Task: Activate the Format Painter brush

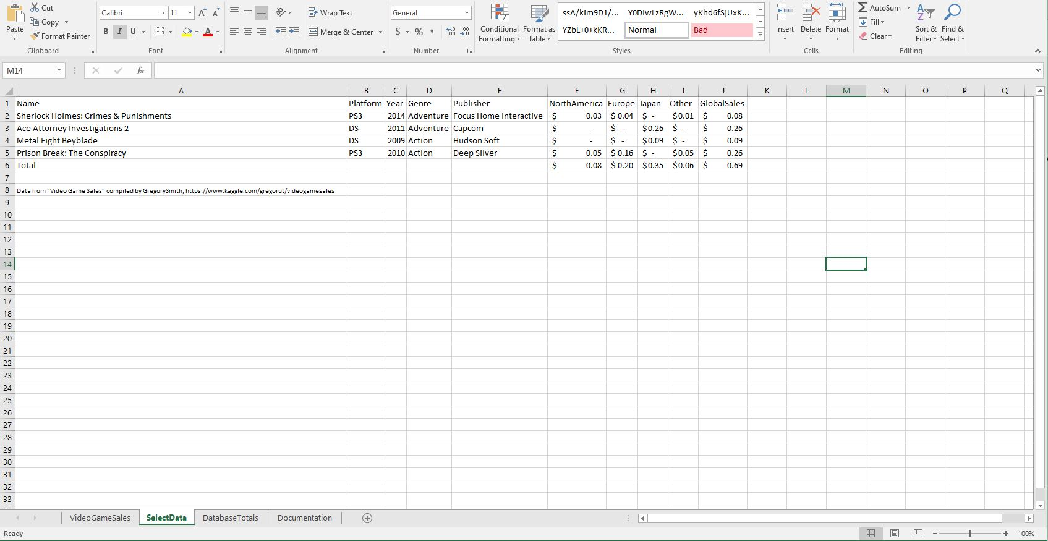Action: coord(35,36)
